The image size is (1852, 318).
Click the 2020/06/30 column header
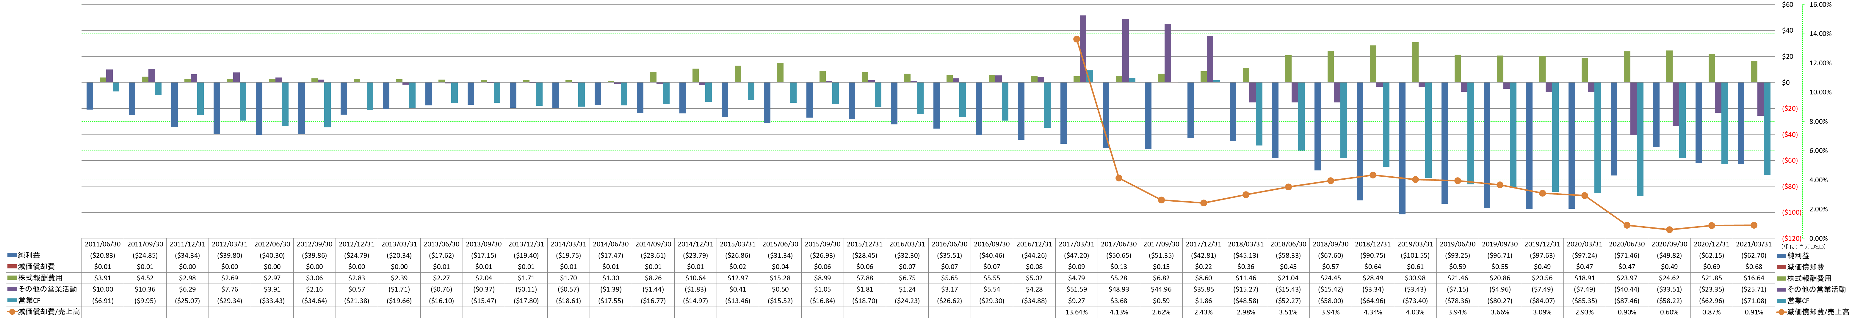tap(1626, 244)
